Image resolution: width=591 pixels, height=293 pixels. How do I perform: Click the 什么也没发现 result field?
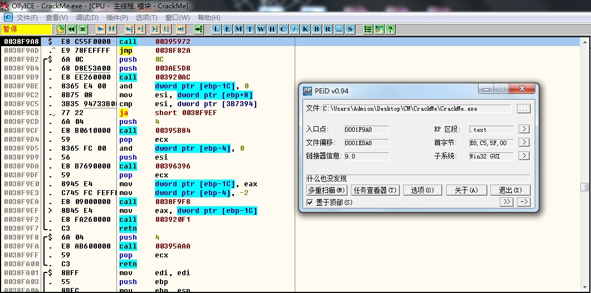pyautogui.click(x=418, y=178)
